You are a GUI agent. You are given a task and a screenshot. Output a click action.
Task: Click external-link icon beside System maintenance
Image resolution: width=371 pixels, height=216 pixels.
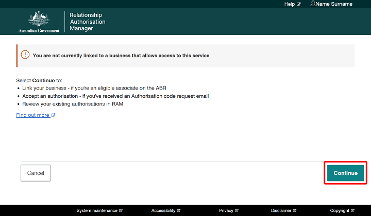point(121,211)
